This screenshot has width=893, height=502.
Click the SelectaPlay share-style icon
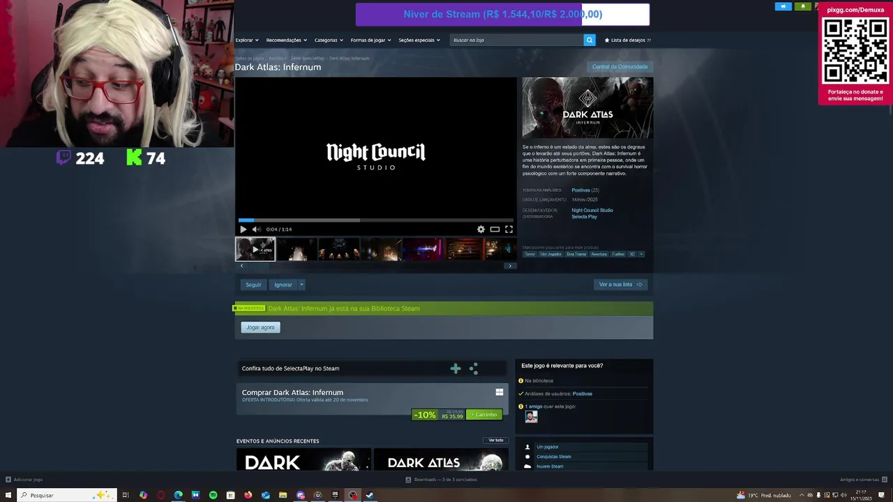click(x=474, y=369)
